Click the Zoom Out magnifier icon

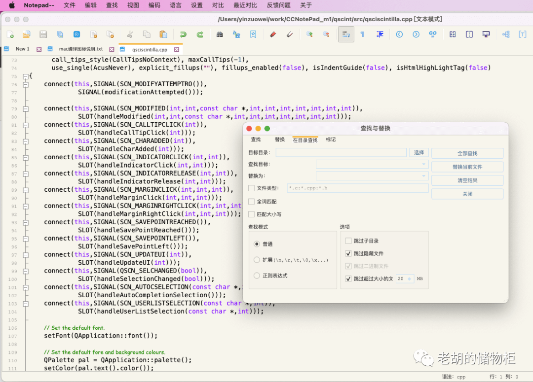coord(326,35)
